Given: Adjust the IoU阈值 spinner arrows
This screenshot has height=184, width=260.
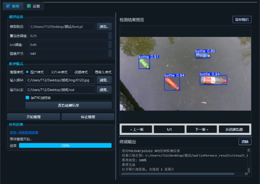Looking at the screenshot, I should click(x=110, y=45).
